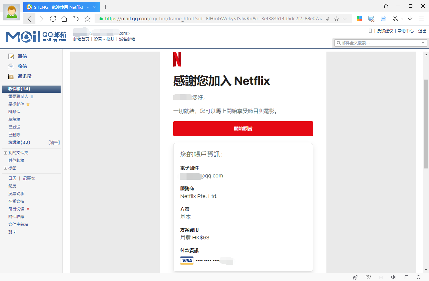Open 发票助手 invoice assistant
Viewport: 429px width, 281px height.
click(16, 194)
